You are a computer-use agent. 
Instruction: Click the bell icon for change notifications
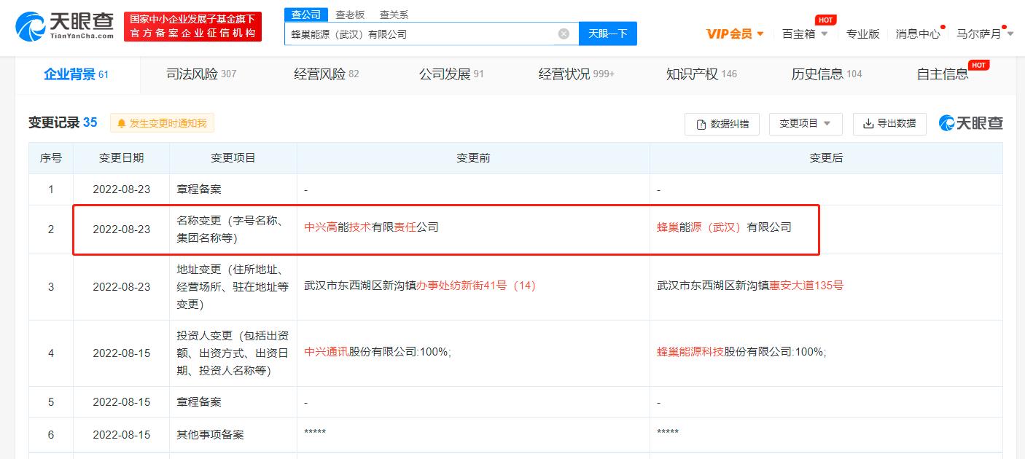(121, 123)
